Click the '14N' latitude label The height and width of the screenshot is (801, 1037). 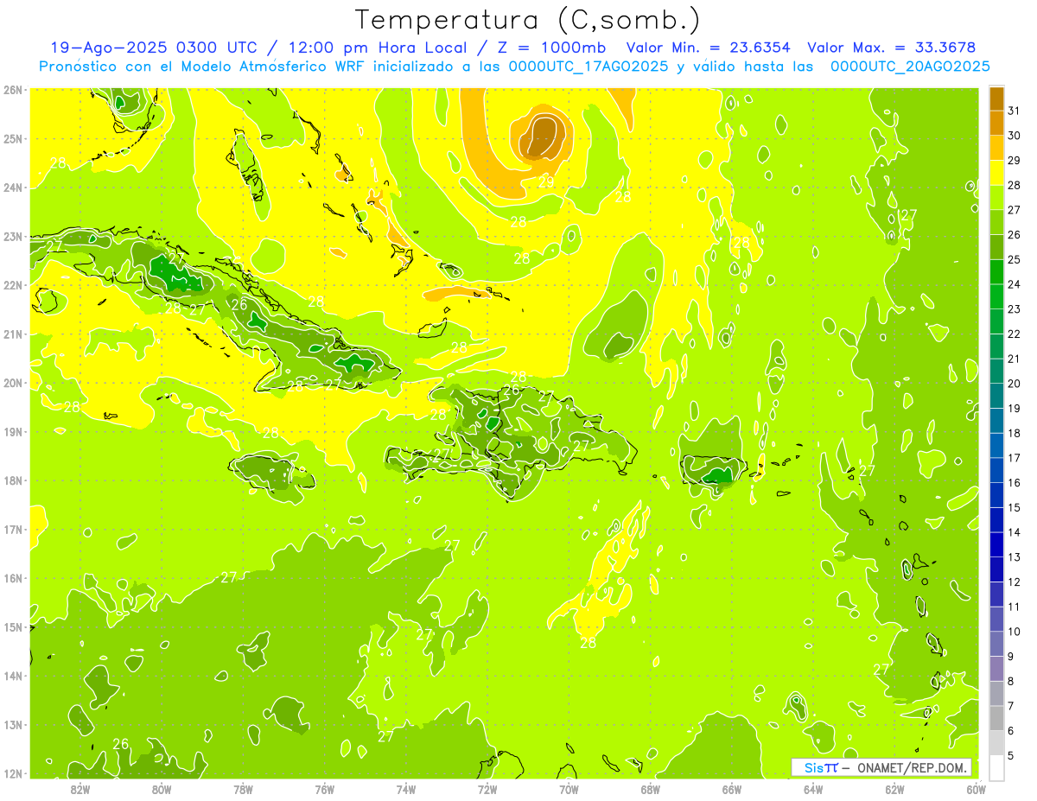(13, 676)
